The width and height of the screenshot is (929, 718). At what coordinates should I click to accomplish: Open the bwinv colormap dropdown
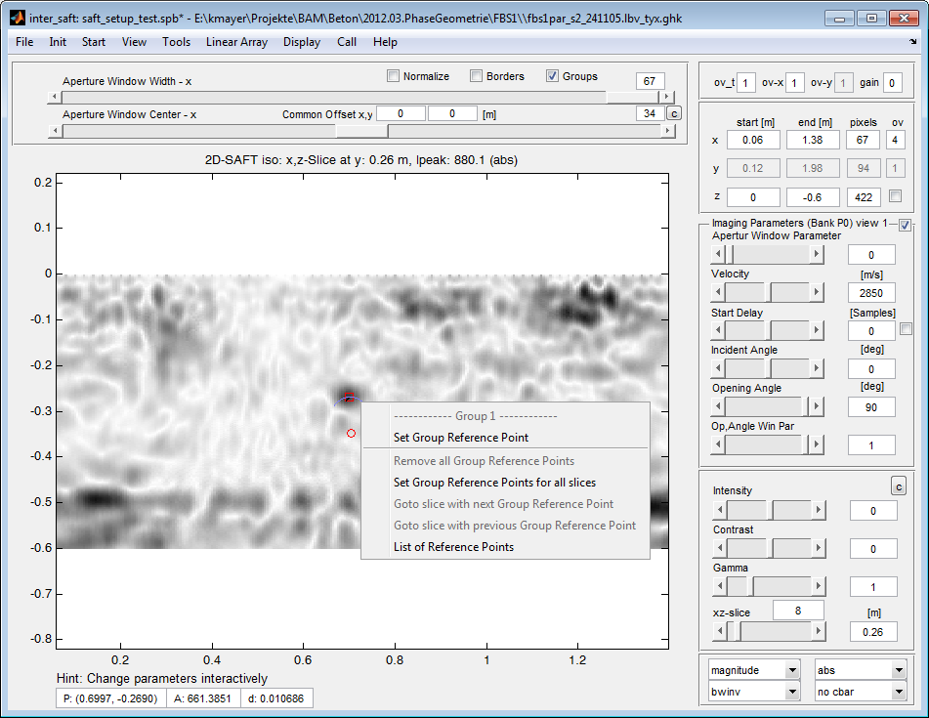(754, 692)
